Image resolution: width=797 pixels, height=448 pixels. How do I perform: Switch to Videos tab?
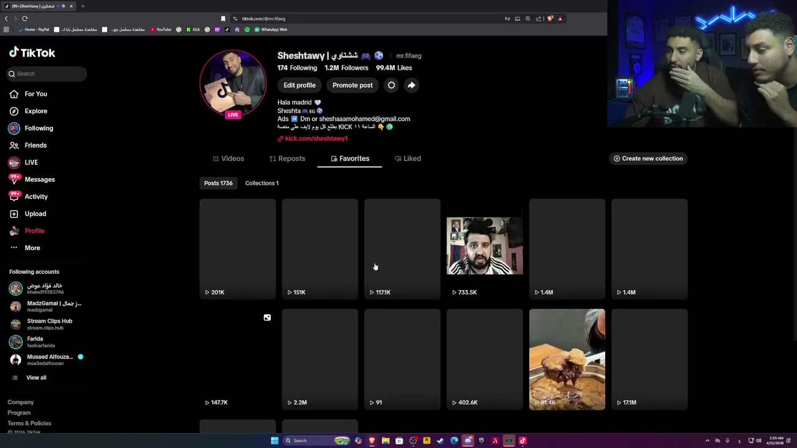pos(229,159)
